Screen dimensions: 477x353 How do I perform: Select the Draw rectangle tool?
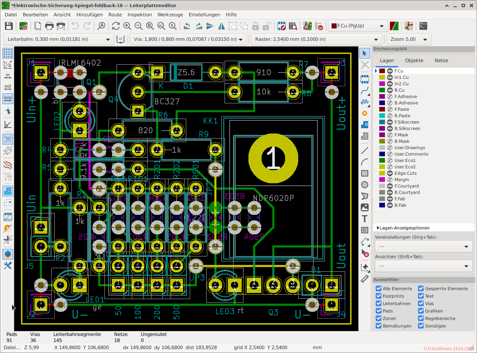365,173
